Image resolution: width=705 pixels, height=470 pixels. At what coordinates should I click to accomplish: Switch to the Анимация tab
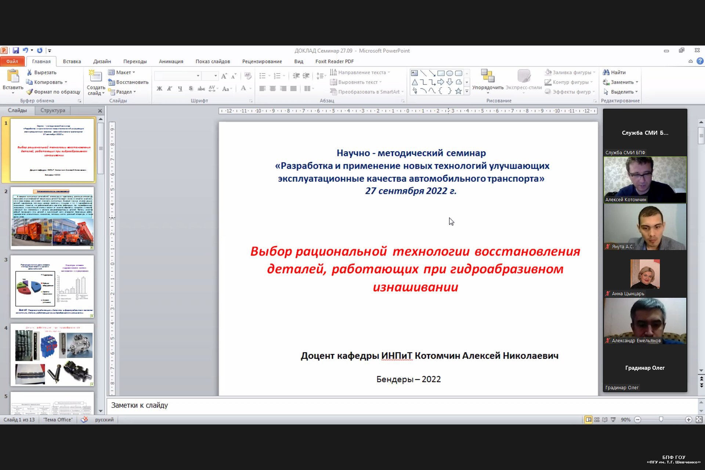pyautogui.click(x=171, y=61)
